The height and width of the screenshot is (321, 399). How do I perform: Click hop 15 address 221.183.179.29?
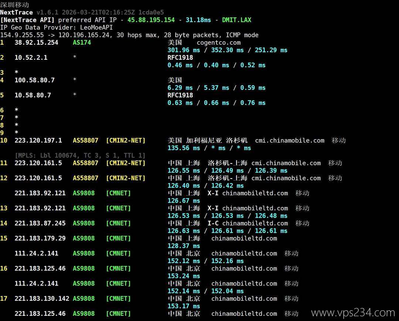click(40, 238)
